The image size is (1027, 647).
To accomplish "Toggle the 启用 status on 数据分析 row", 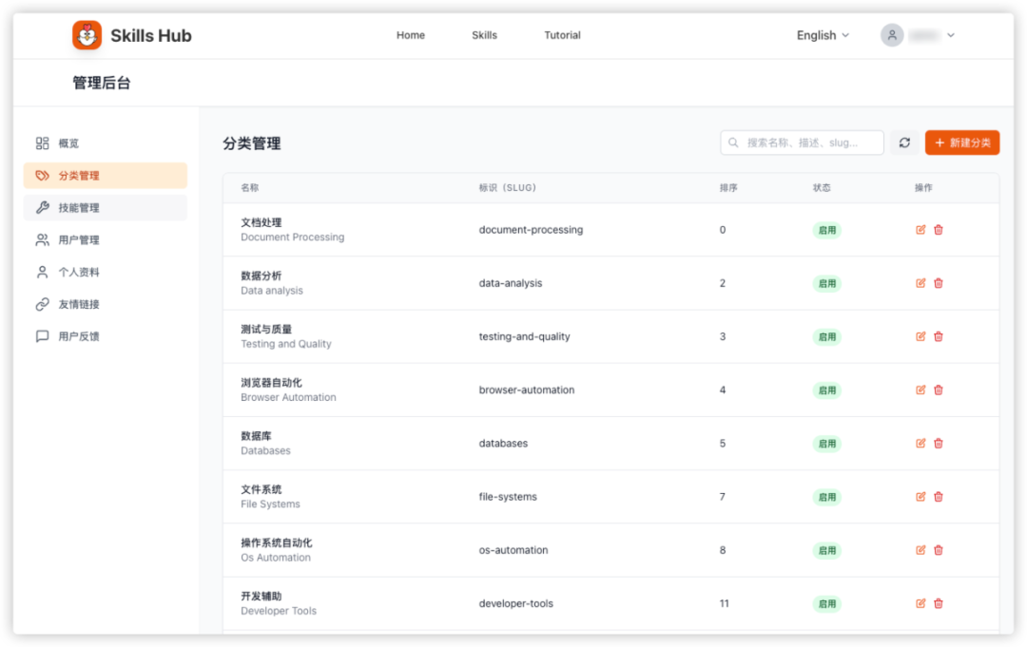I will 826,282.
